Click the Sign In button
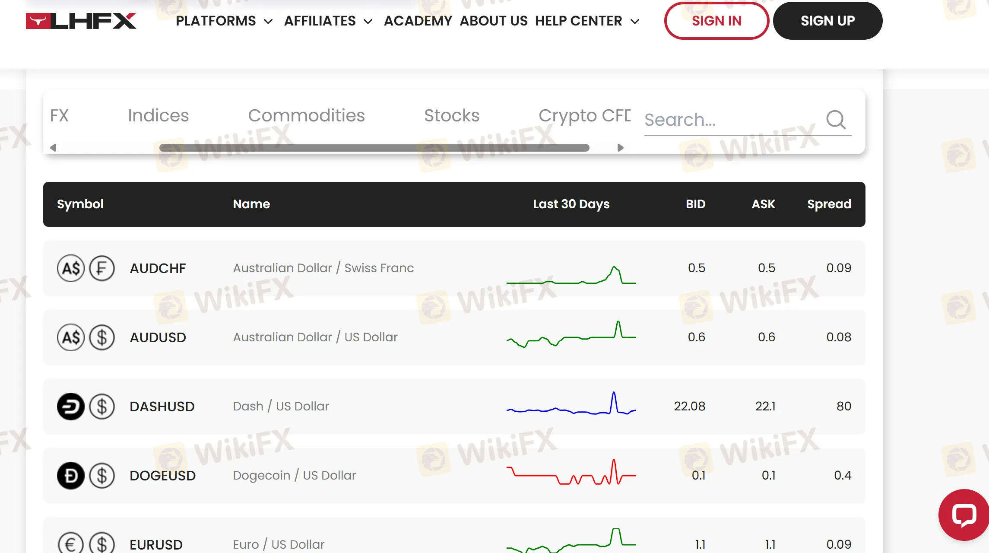 (716, 21)
